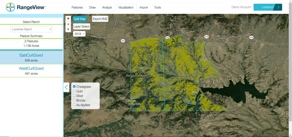Click the Export KMZ button
Viewport: 292px width, 137px height.
(x=100, y=19)
